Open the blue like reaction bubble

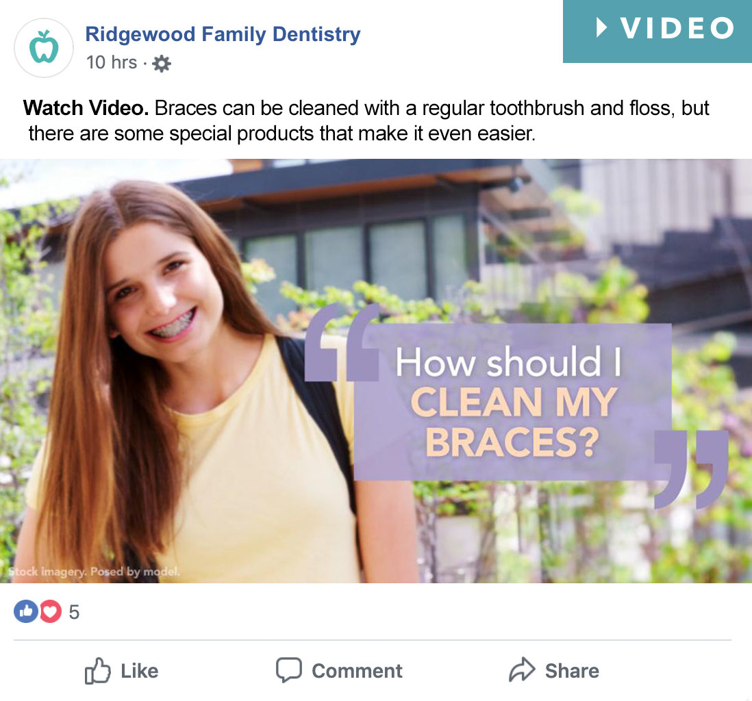(x=26, y=611)
